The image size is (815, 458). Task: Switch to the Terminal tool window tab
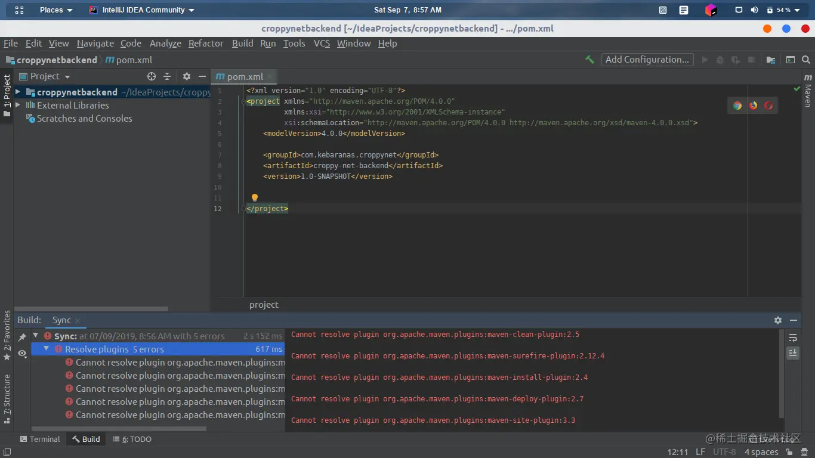click(40, 439)
